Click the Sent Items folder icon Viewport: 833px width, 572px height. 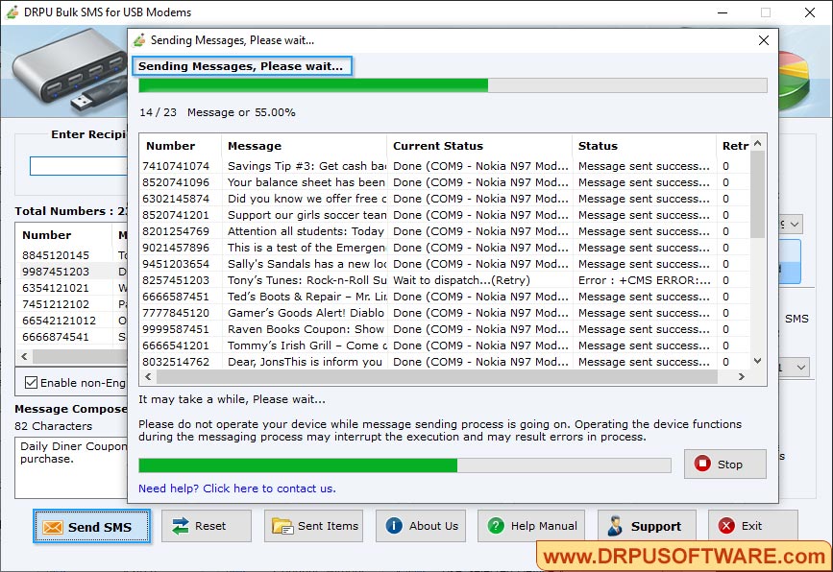click(282, 526)
